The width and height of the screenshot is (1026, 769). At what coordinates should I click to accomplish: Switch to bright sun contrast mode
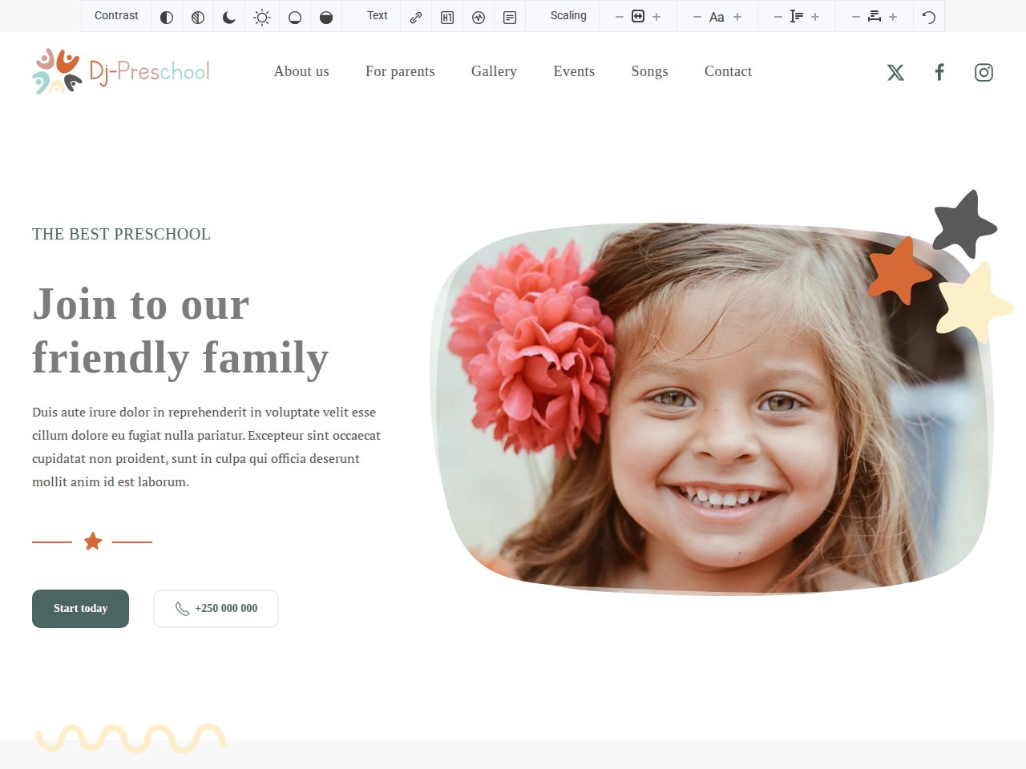(262, 17)
